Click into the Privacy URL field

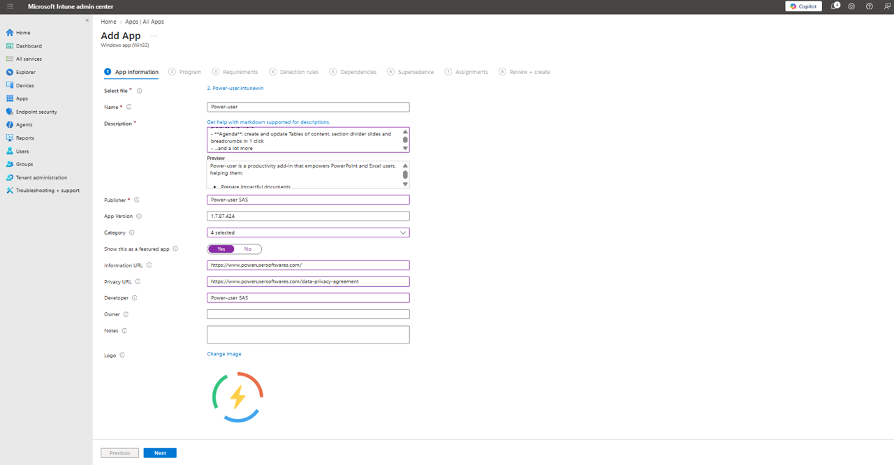tap(308, 281)
